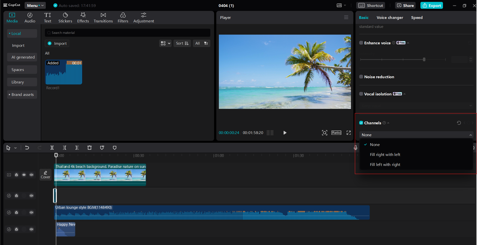
Task: Open the Menu dropdown in title bar
Action: pyautogui.click(x=35, y=6)
